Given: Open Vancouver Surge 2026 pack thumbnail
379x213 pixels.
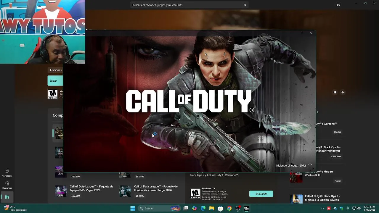Looking at the screenshot, I should click(125, 191).
